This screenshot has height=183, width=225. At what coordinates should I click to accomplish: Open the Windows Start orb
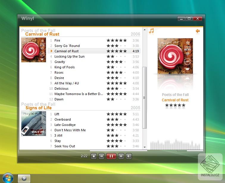pyautogui.click(x=8, y=178)
